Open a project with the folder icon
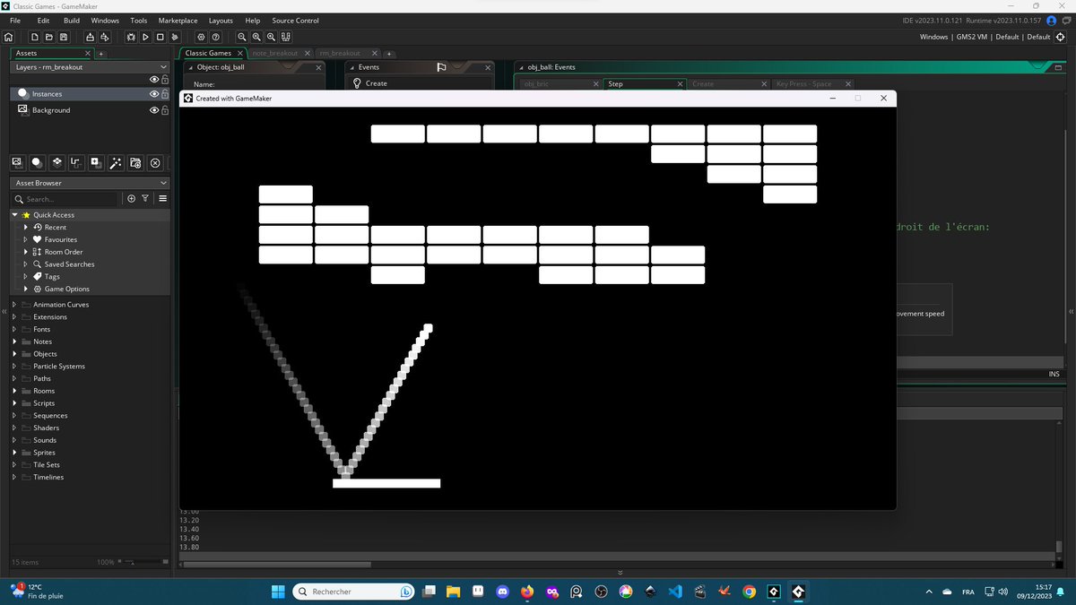Screen dimensions: 1076x605 point(49,37)
